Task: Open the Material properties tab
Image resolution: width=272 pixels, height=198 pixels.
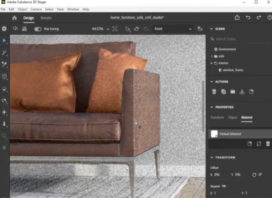Action: click(x=247, y=118)
